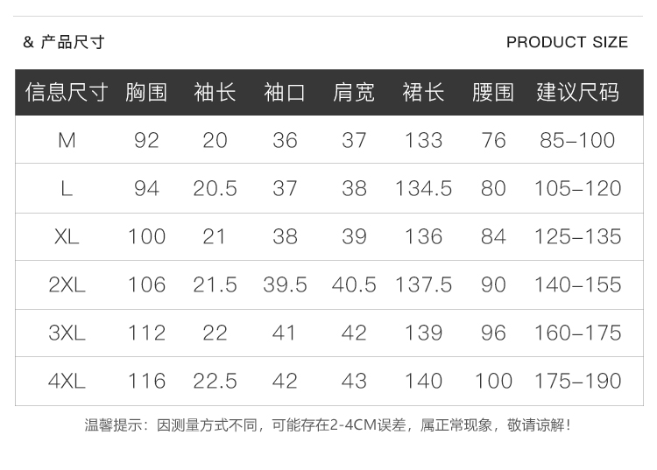Select the 肩宽 column header
657x470 pixels.
354,92
